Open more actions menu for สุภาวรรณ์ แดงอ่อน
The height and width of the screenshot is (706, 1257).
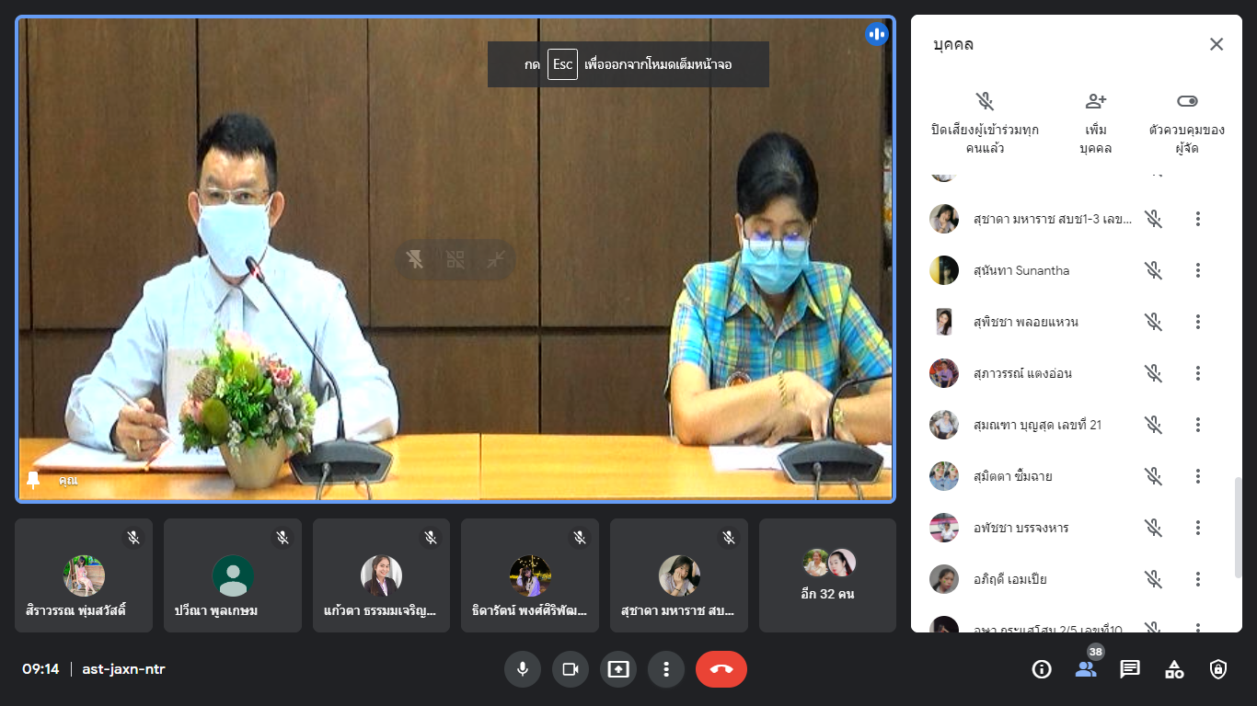click(1198, 373)
